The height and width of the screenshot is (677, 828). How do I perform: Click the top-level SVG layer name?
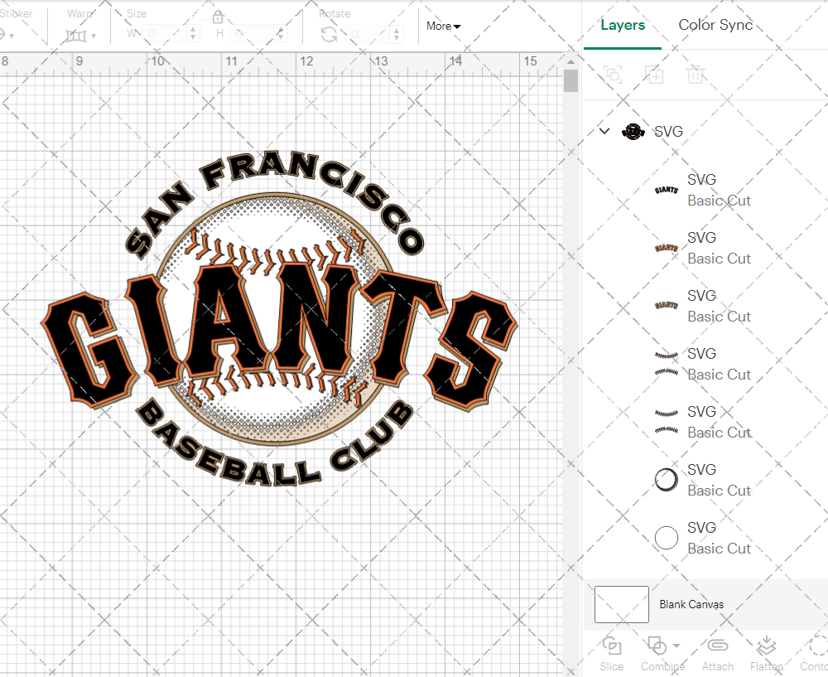[668, 131]
